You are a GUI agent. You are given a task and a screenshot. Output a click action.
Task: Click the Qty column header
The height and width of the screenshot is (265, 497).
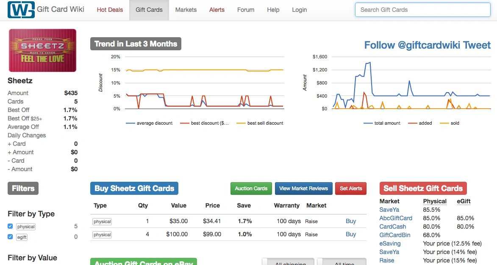click(143, 205)
